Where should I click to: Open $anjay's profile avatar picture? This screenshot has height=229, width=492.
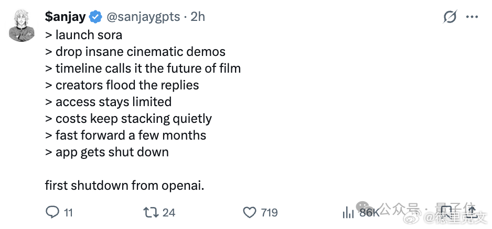(x=22, y=26)
